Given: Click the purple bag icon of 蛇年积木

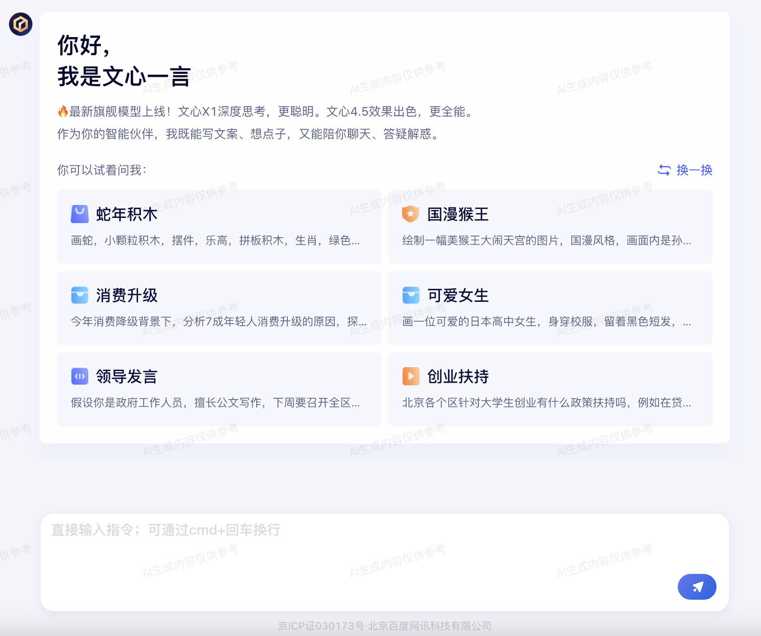Looking at the screenshot, I should click(79, 214).
